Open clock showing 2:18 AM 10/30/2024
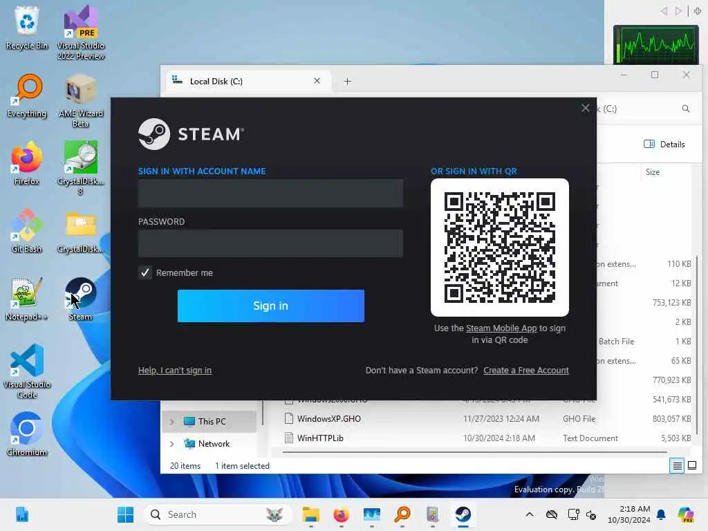Image resolution: width=708 pixels, height=531 pixels. (x=628, y=514)
